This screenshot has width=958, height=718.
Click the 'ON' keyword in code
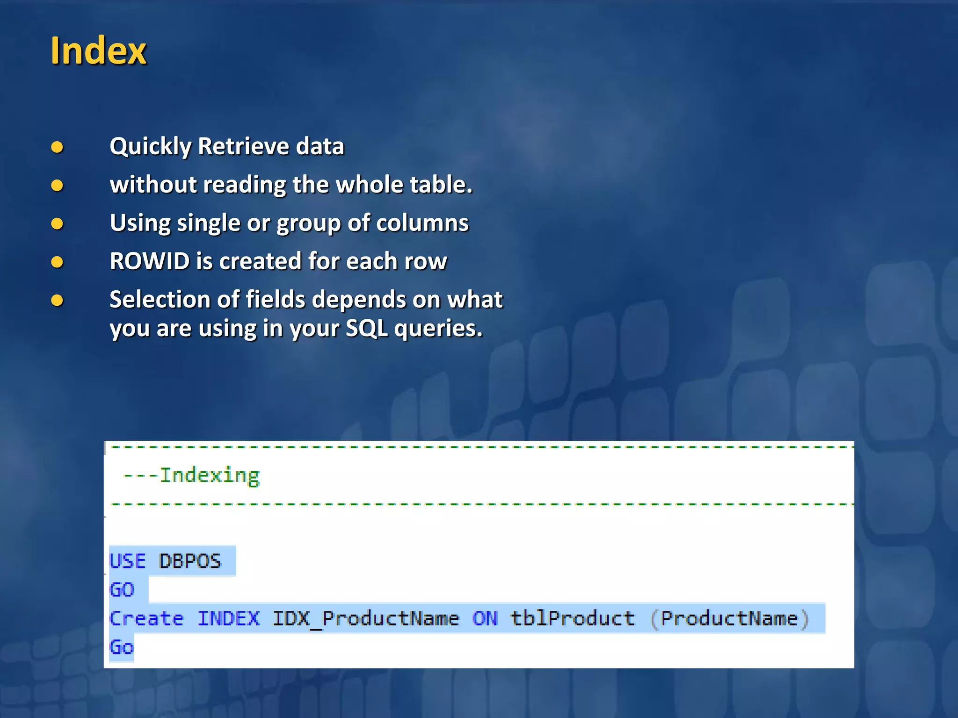485,618
